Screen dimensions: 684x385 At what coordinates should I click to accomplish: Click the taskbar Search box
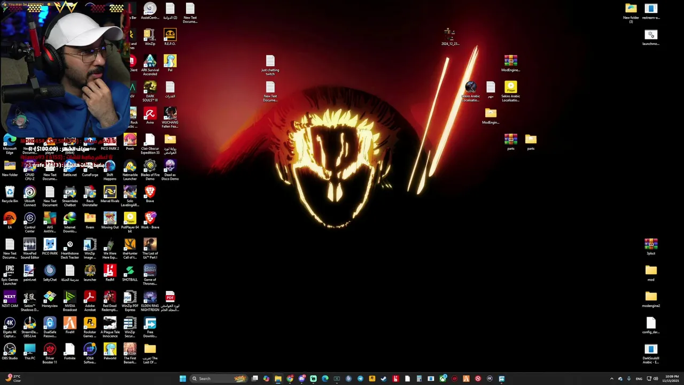pos(219,379)
